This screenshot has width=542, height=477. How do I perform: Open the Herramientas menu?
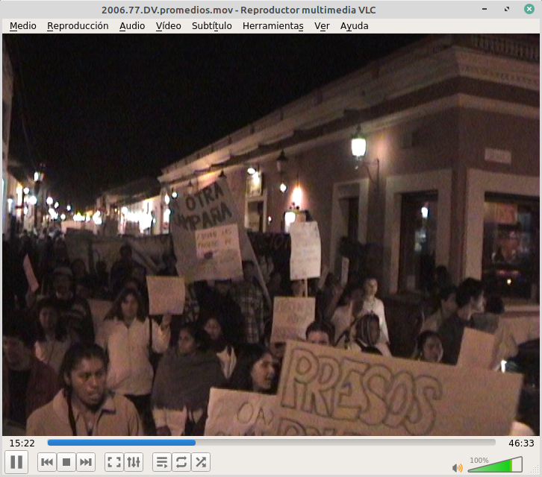[273, 25]
